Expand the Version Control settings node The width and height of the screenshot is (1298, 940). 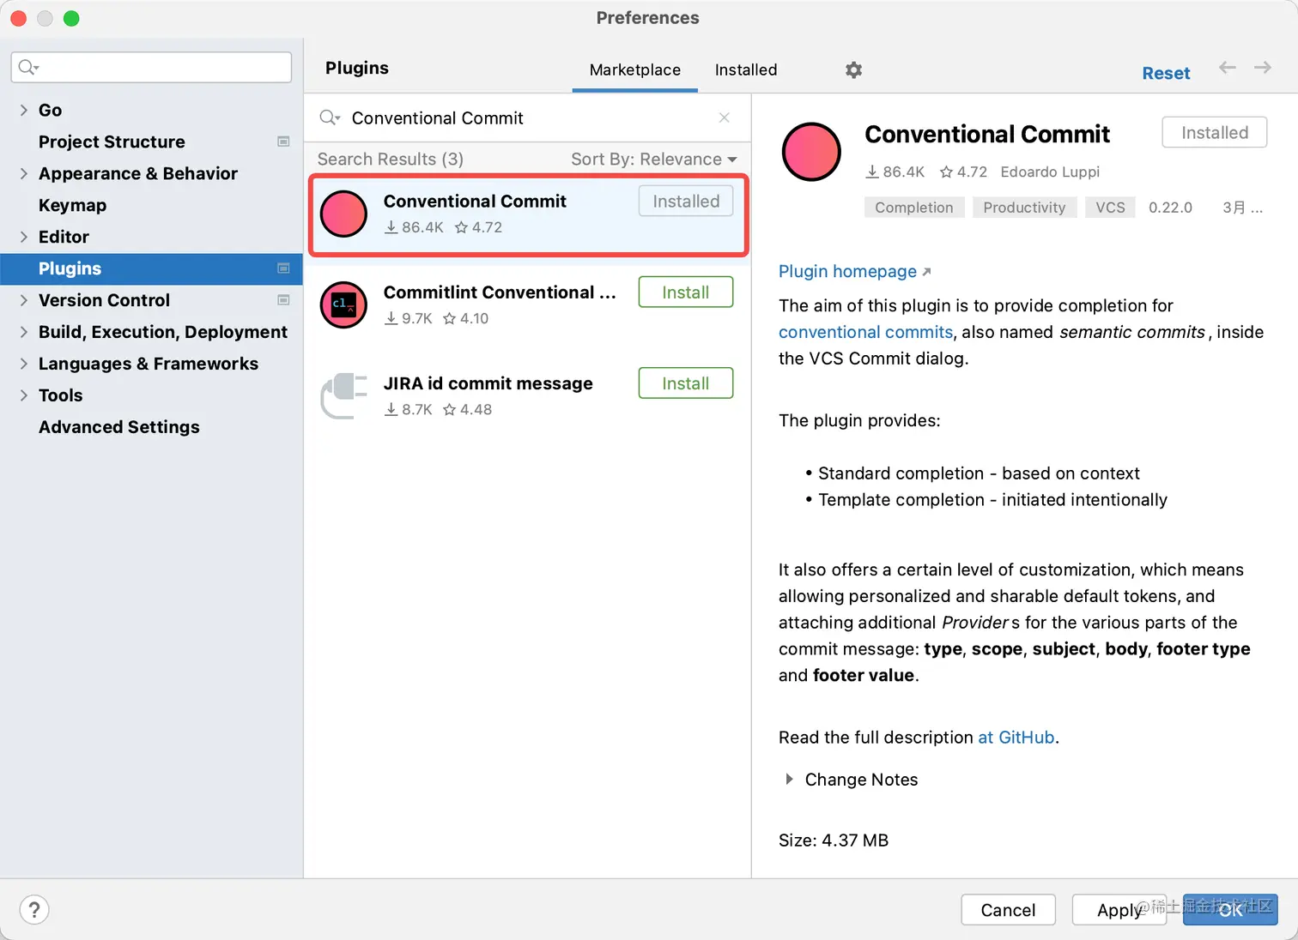point(24,300)
